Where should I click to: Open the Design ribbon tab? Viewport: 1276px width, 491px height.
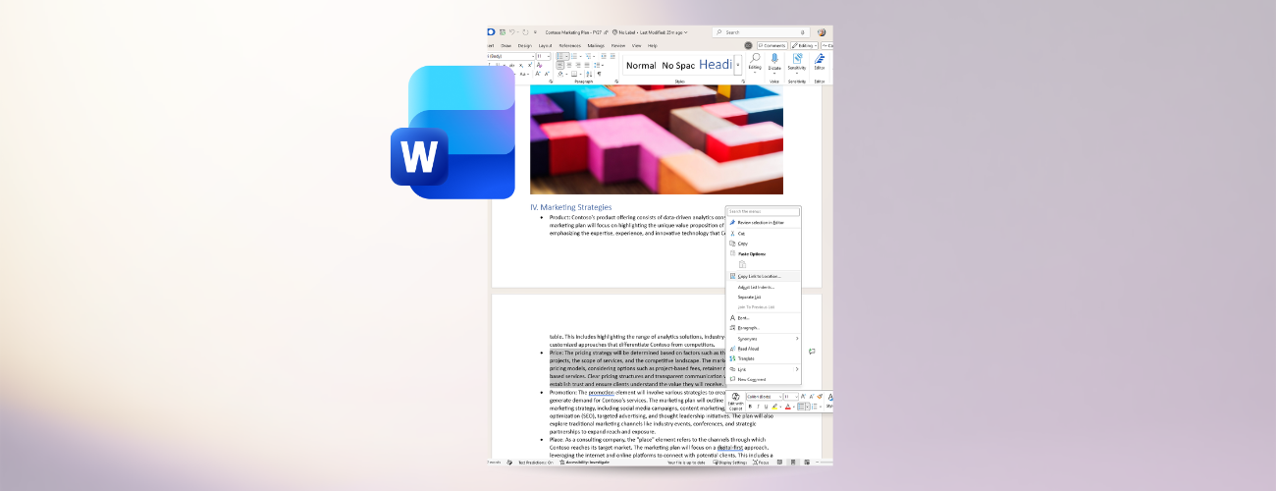point(525,45)
